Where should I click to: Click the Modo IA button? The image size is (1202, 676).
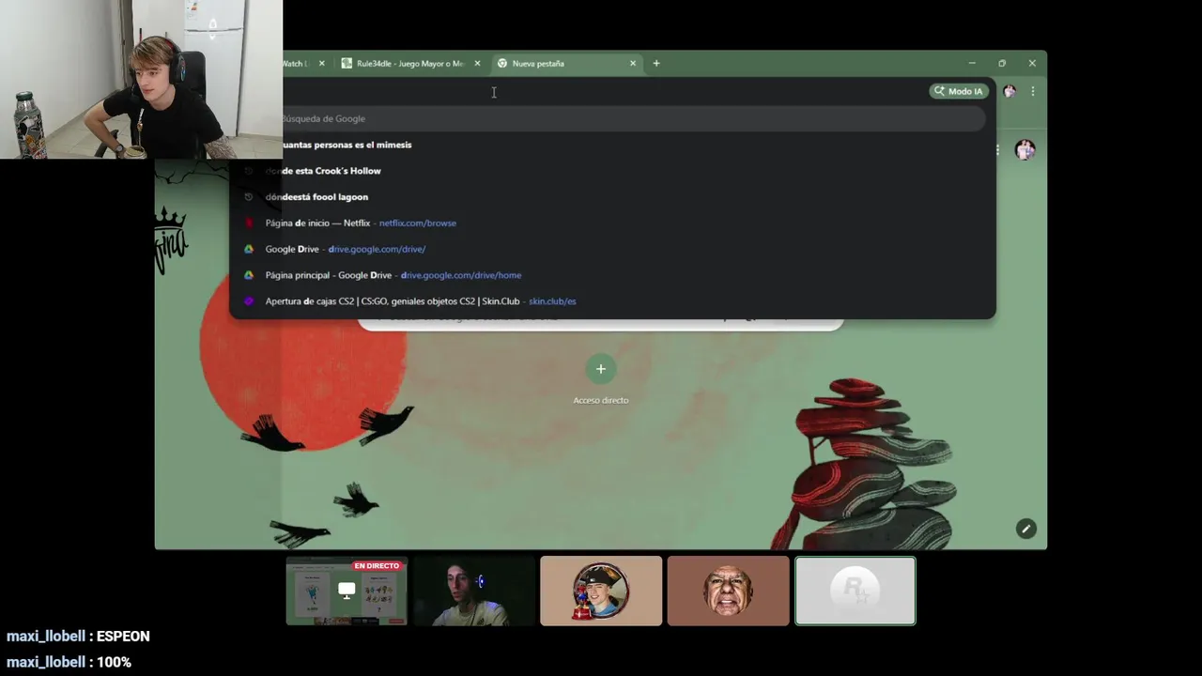pos(958,91)
